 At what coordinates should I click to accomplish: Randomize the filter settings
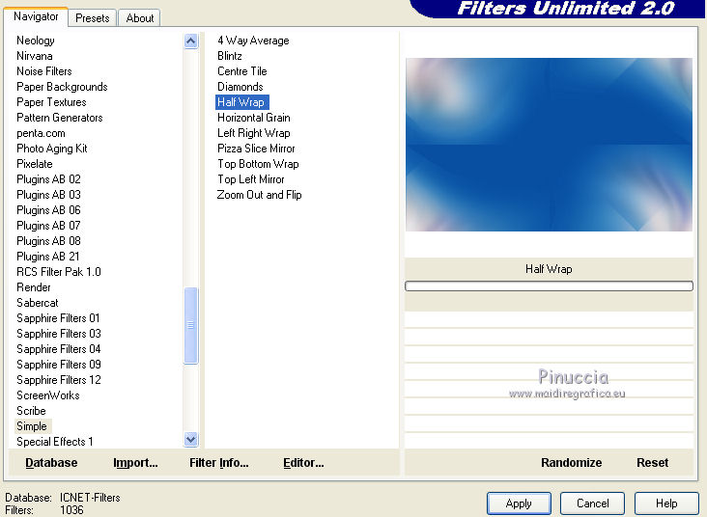coord(571,463)
